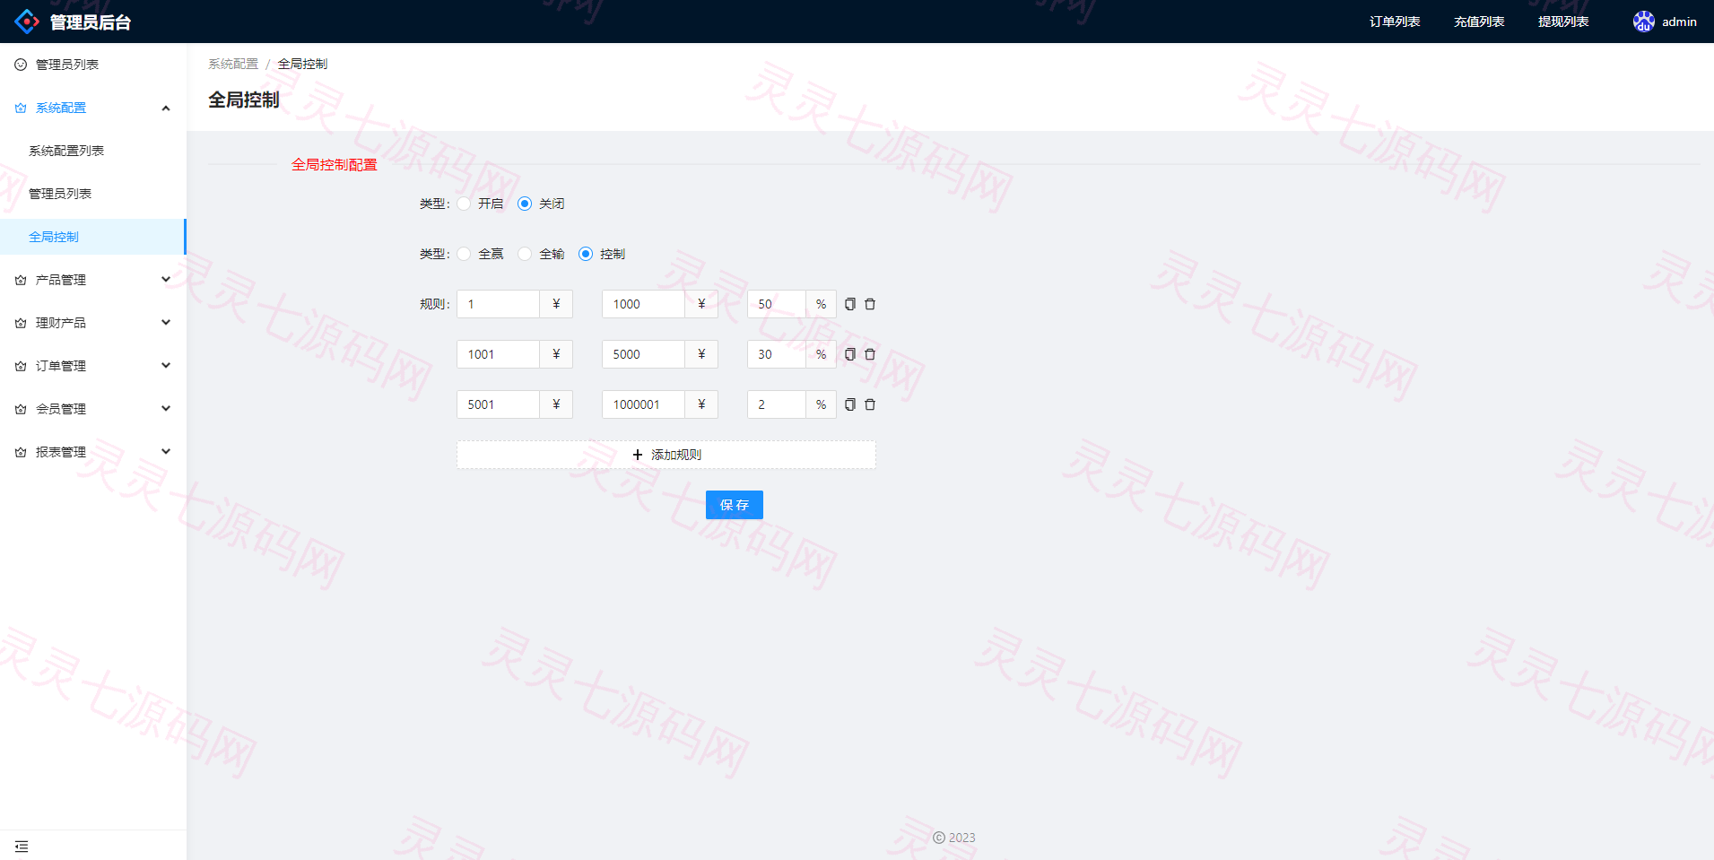Click the smiley icon beside 管理员列表
The image size is (1714, 860).
coord(21,65)
